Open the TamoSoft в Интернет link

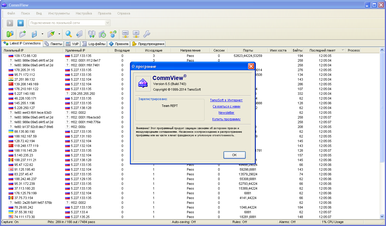click(x=226, y=100)
